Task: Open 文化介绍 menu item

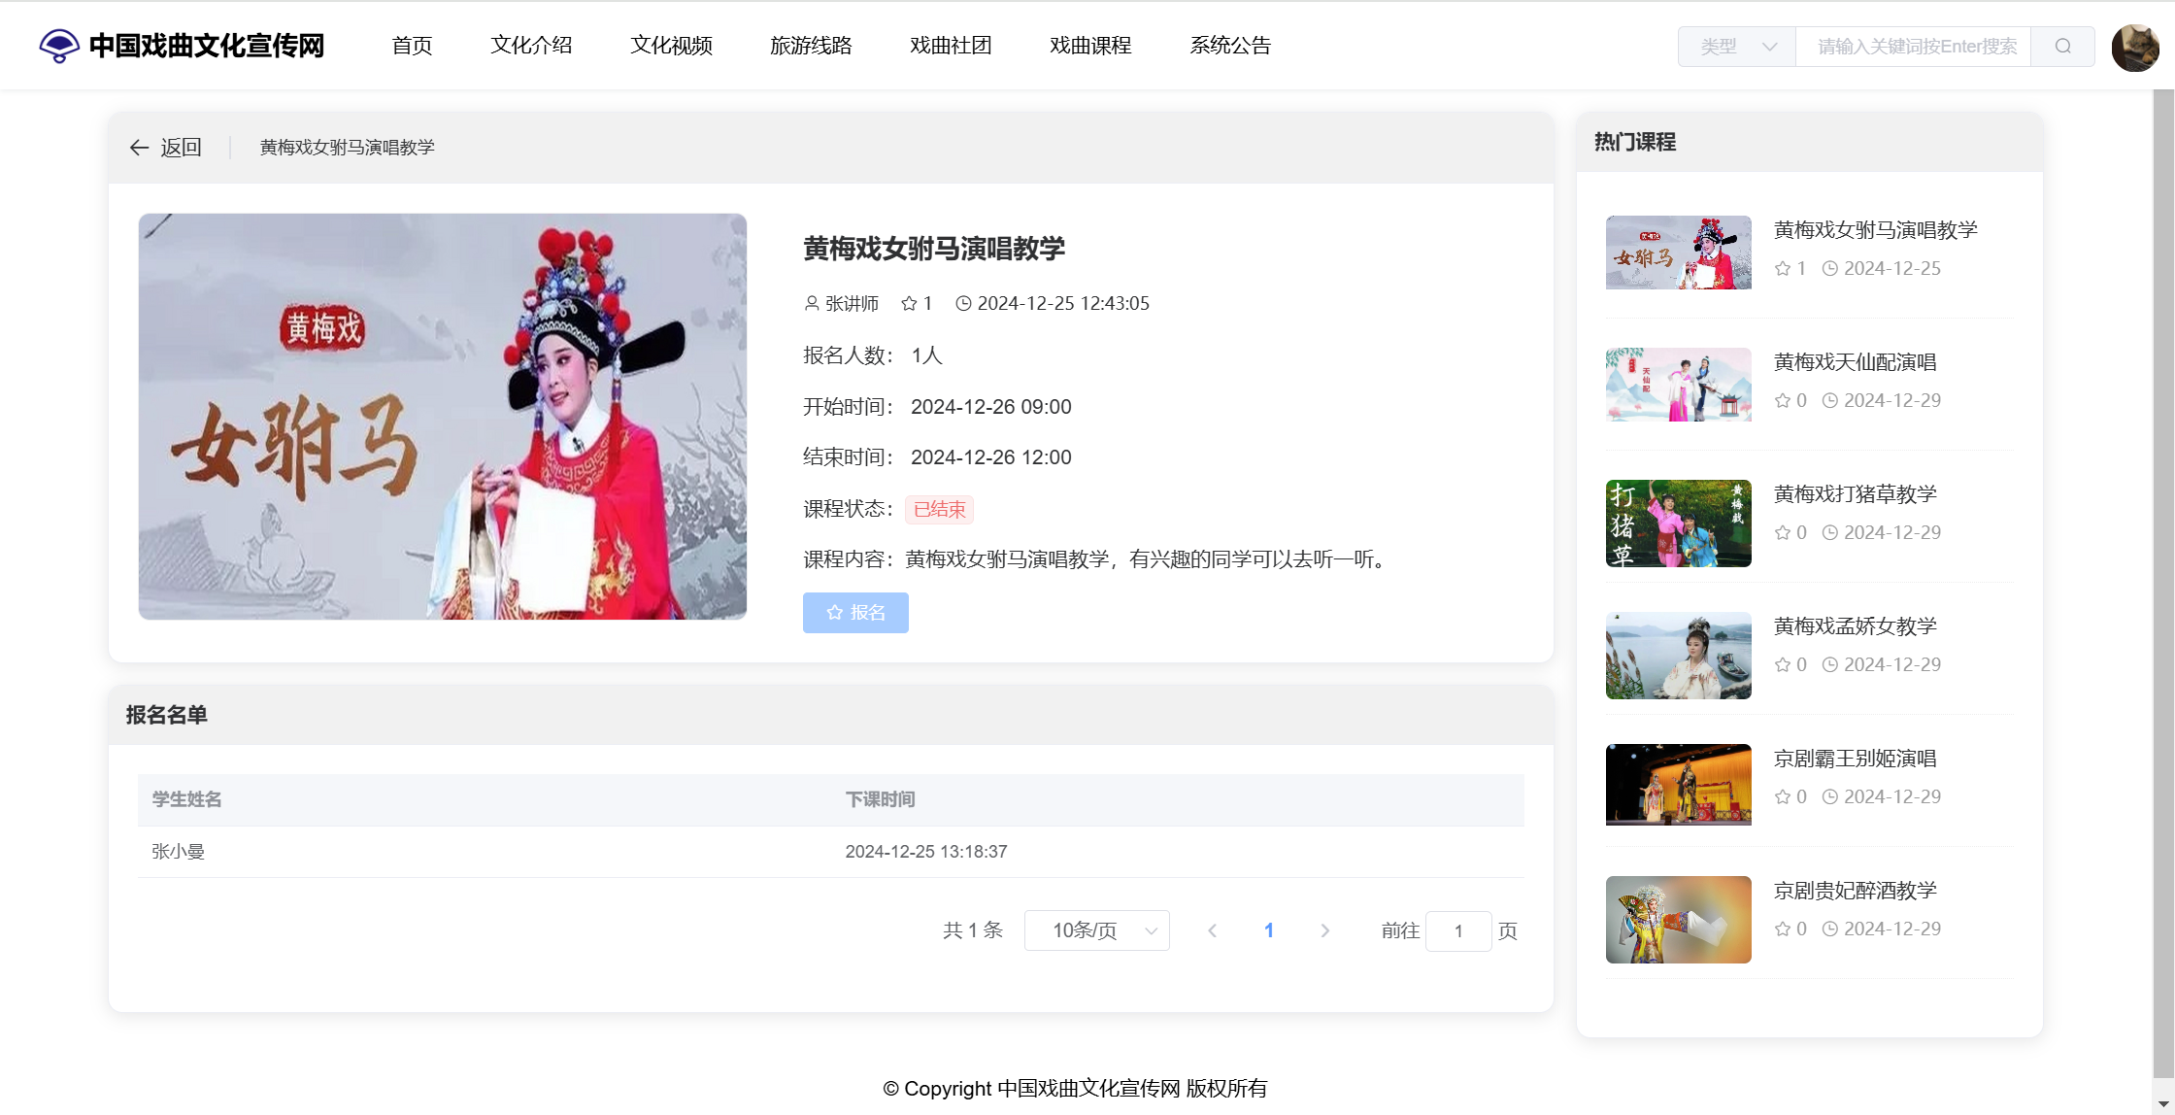Action: click(531, 46)
